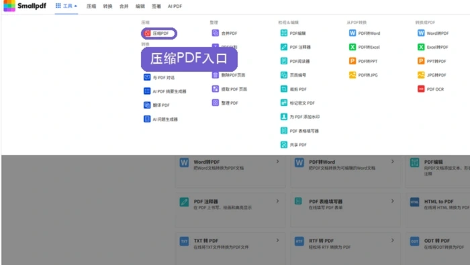
Task: Click the chevron on RTF 转 PDF card
Action: [393, 240]
